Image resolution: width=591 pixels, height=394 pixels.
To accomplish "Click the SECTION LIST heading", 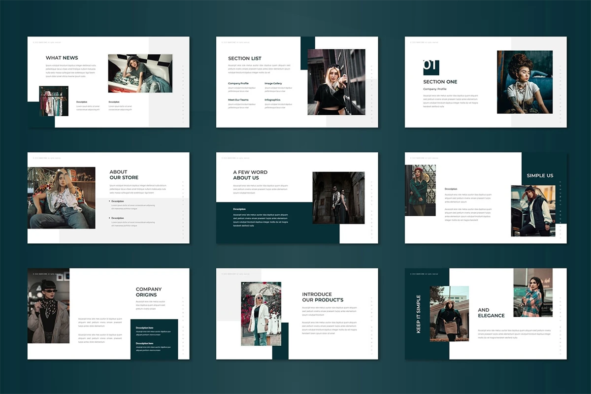I will pyautogui.click(x=245, y=59).
